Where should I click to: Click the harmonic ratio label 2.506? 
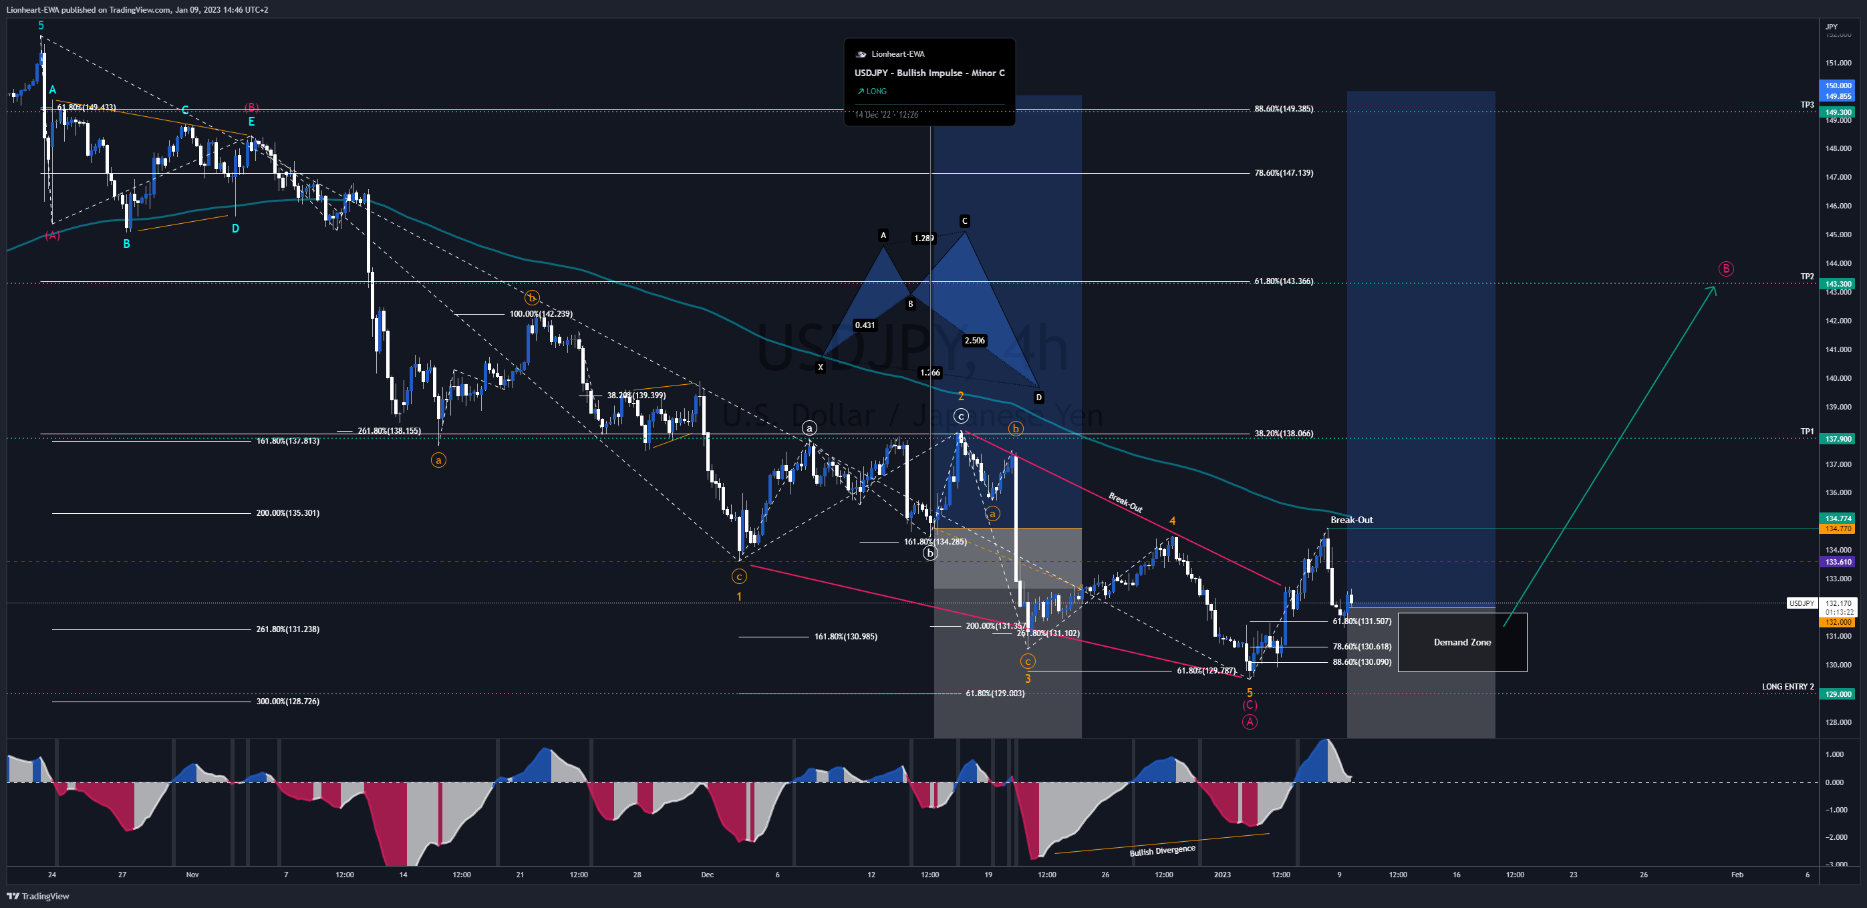pyautogui.click(x=975, y=341)
